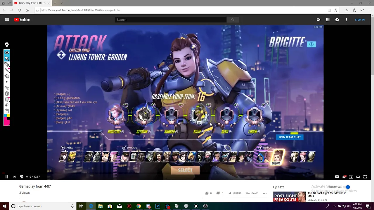Go to browser home page

pyautogui.click(x=27, y=10)
